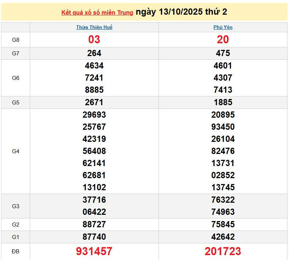Image resolution: width=289 pixels, height=261 pixels.
Task: Select the G8 prize row label
Action: (x=15, y=40)
